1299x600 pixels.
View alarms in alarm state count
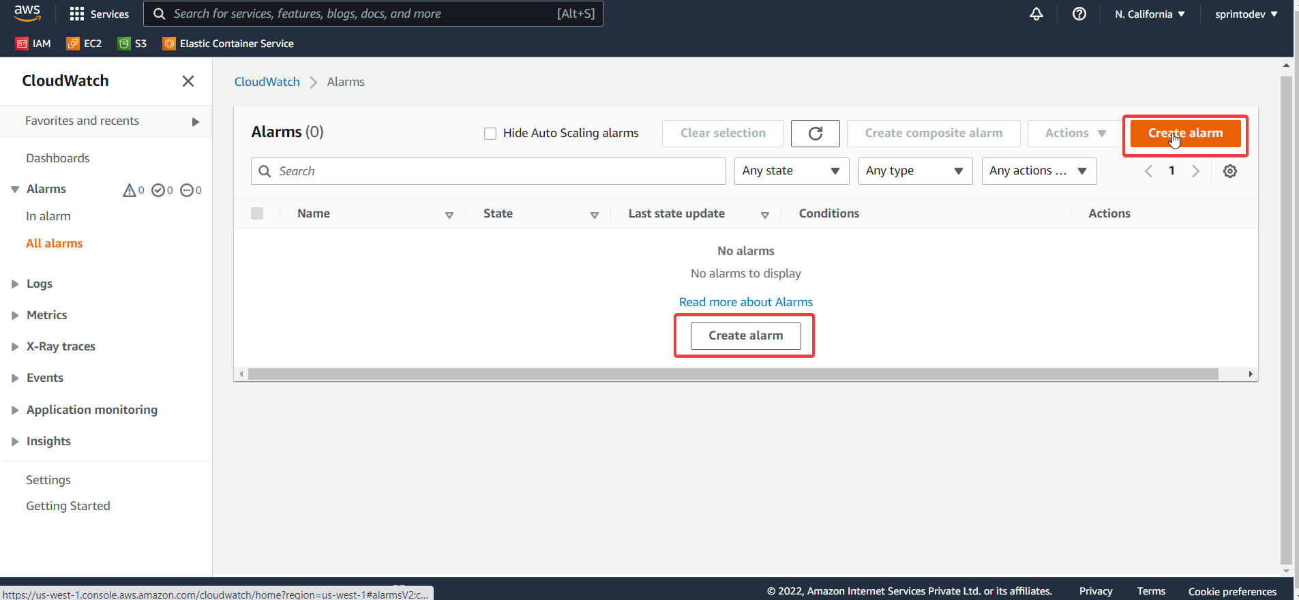pos(134,190)
